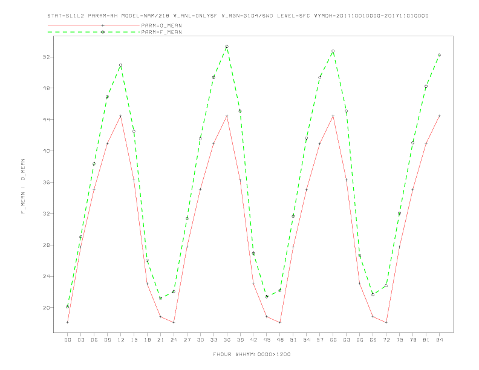The width and height of the screenshot is (479, 370).
Task: Click the x-axis tick label 72
Action: pos(386,340)
